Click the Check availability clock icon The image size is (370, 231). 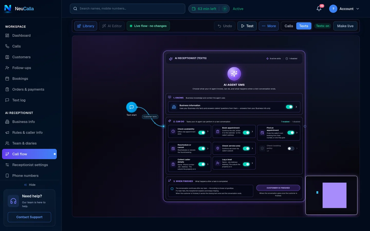coord(173,131)
